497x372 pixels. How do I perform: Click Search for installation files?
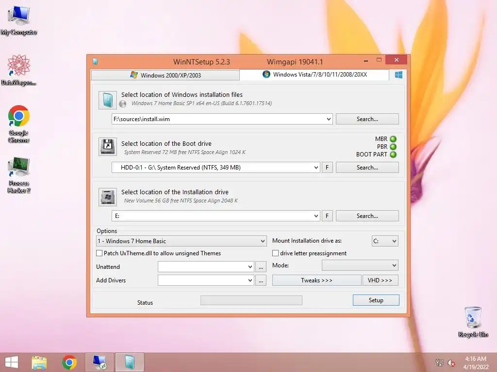coord(367,119)
